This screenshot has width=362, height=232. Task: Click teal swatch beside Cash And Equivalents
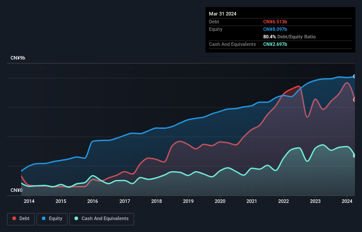(77, 219)
